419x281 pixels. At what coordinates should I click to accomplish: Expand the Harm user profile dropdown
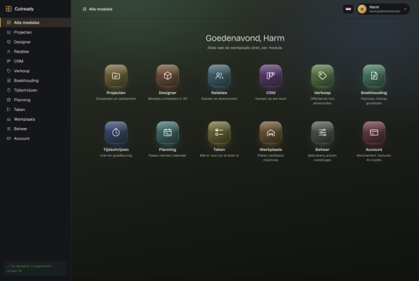(x=383, y=9)
